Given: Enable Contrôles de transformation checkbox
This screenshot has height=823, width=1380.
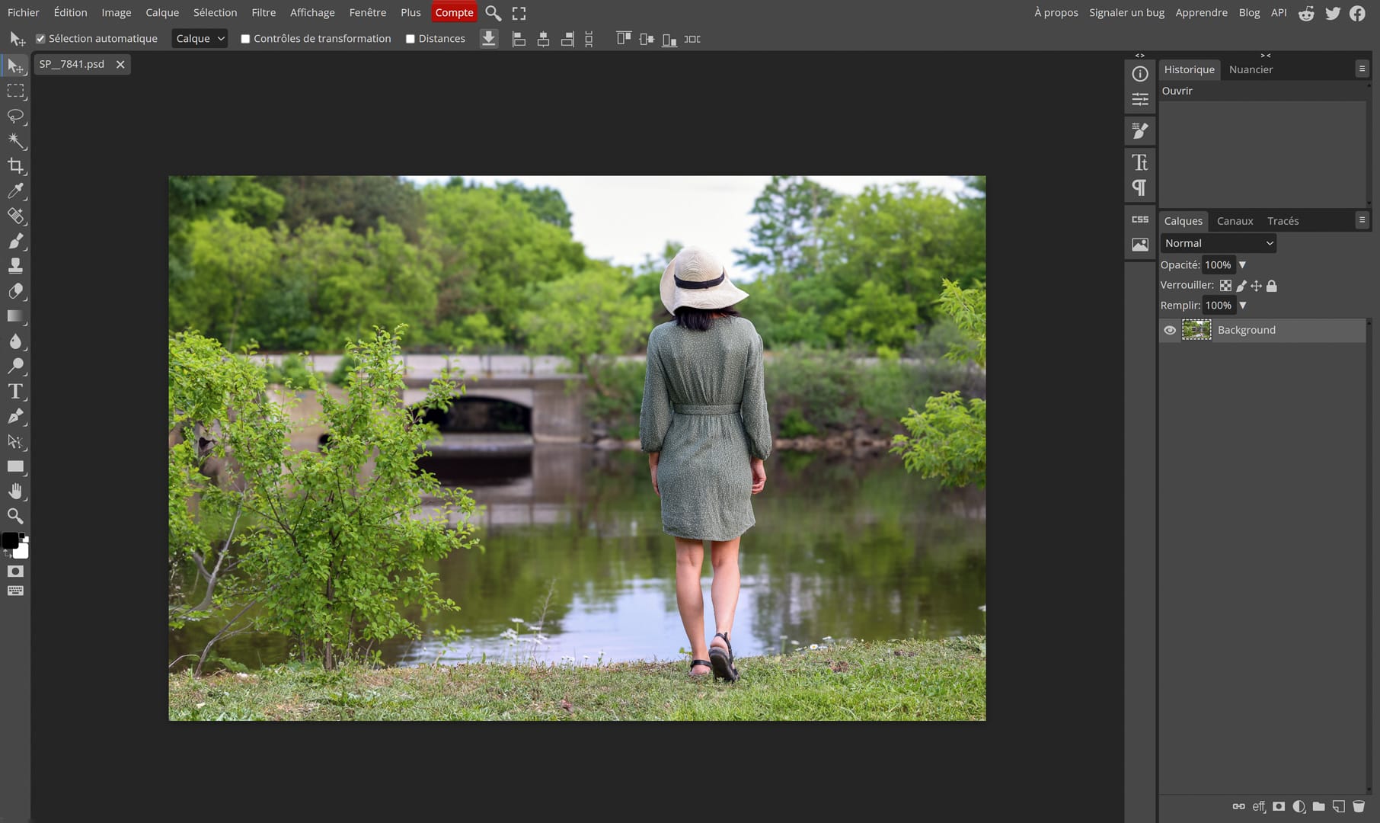Looking at the screenshot, I should click(245, 39).
